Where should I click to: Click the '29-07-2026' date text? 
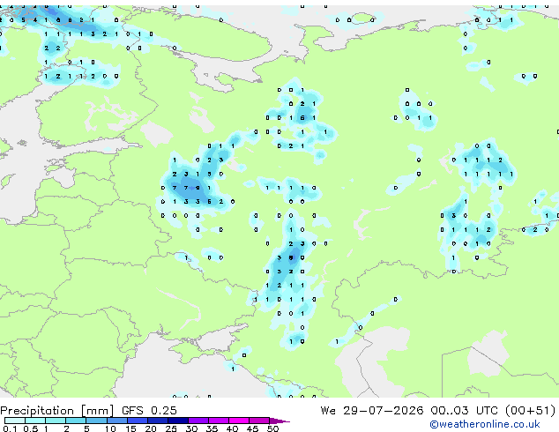pos(384,411)
